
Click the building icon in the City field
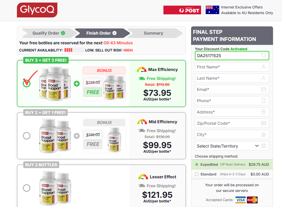(263, 134)
